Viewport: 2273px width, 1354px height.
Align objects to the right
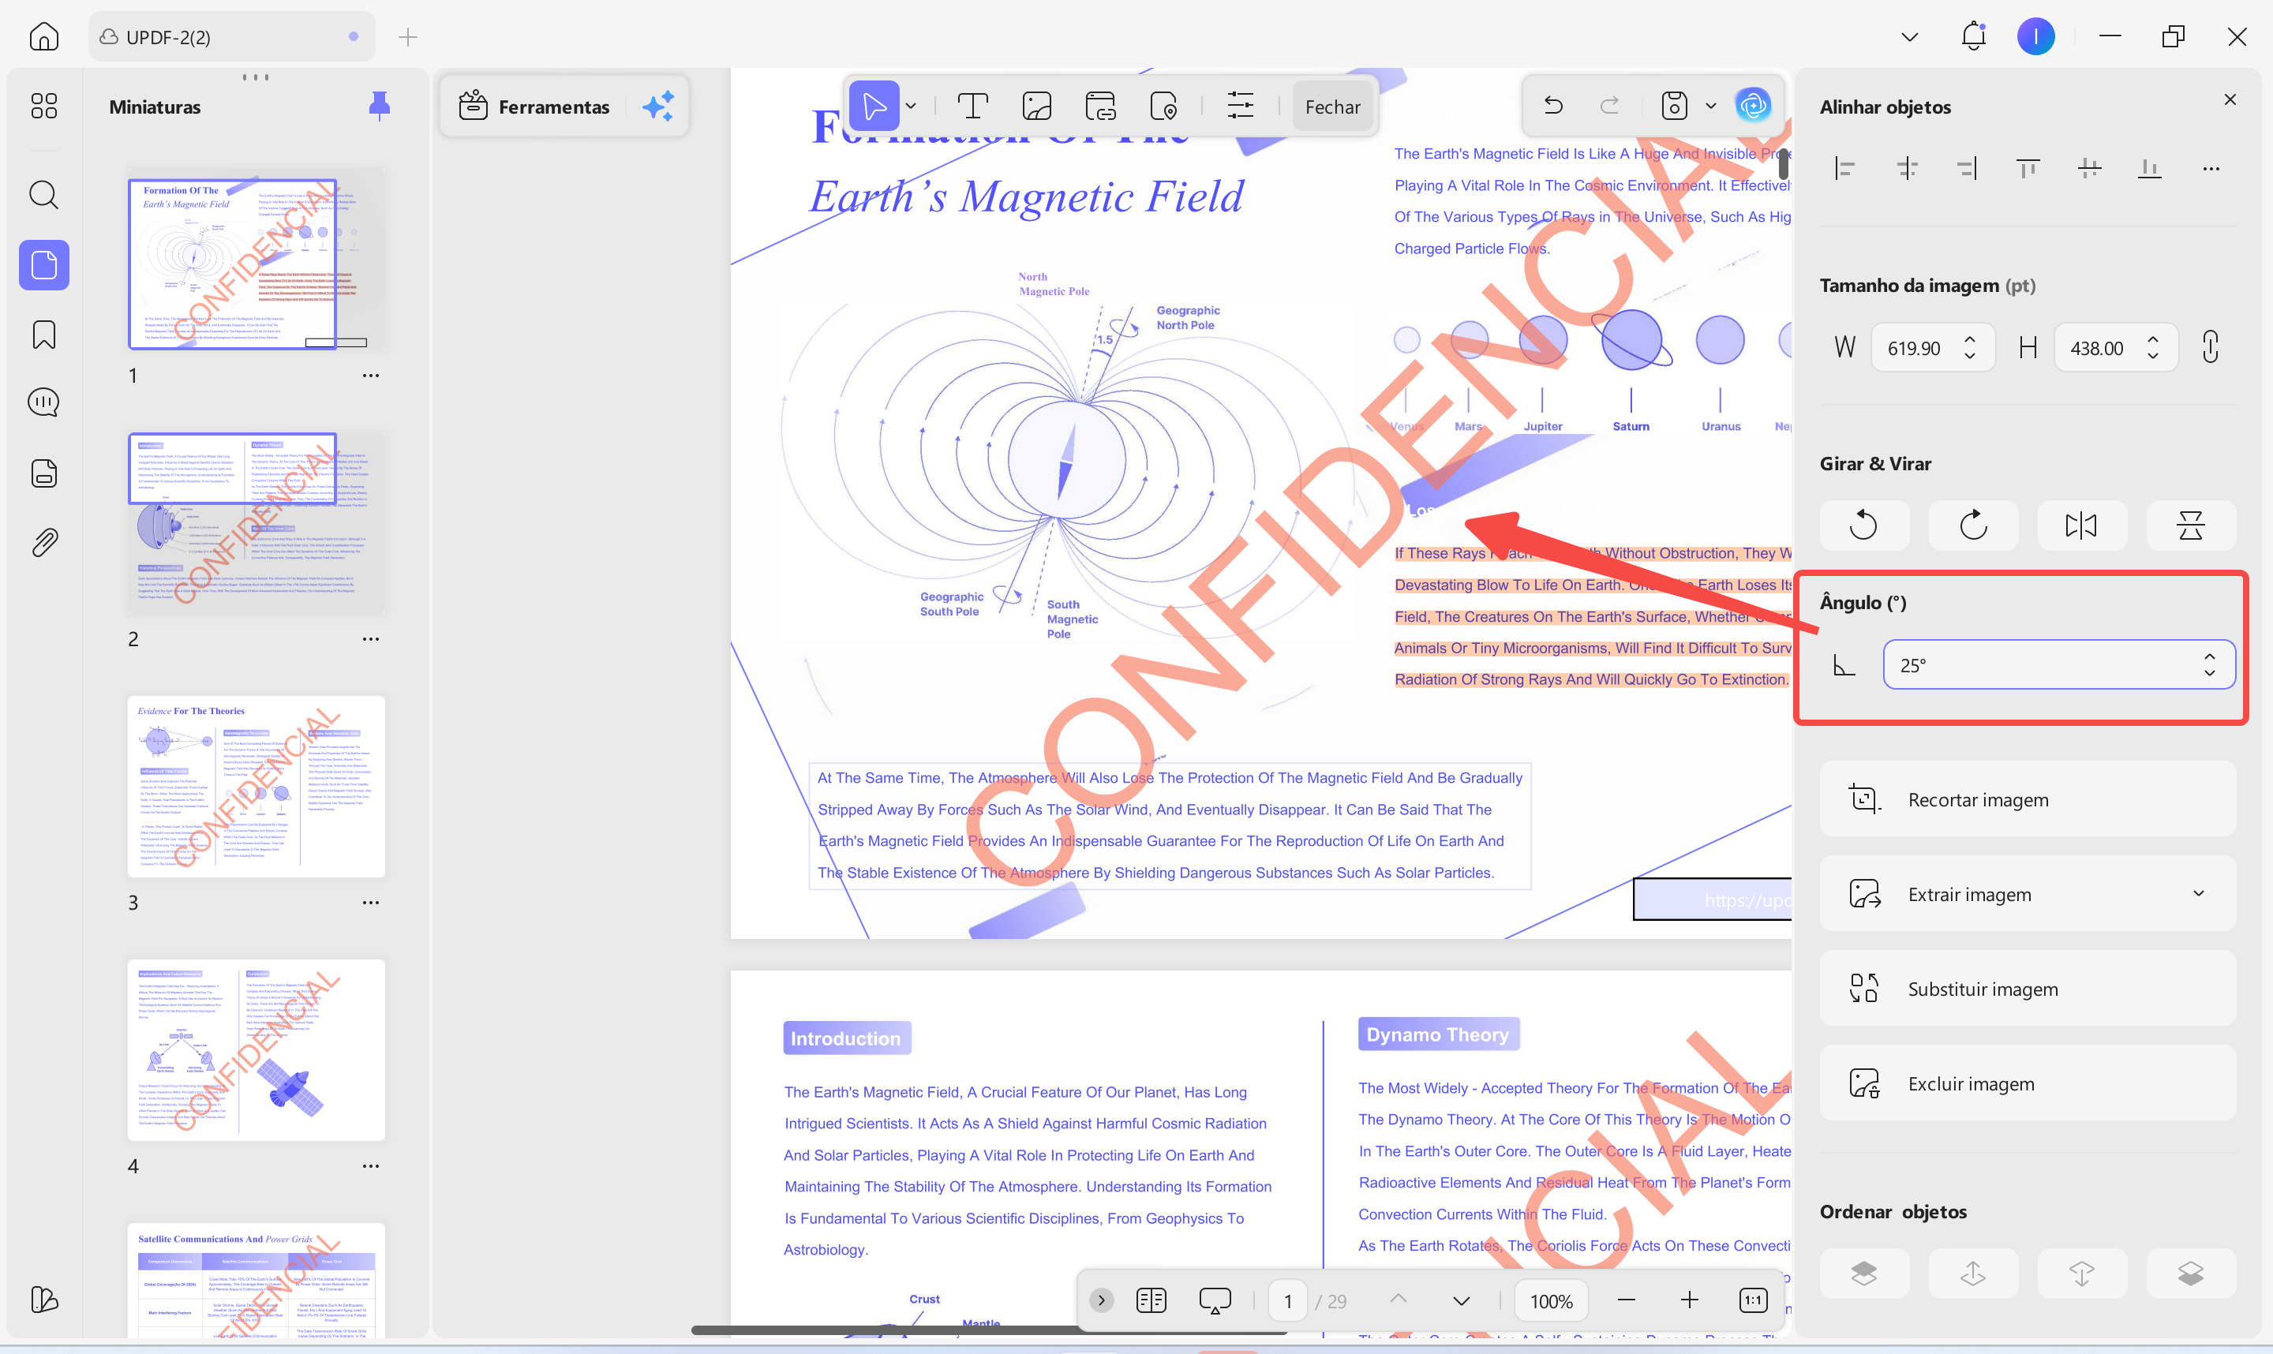click(x=1968, y=168)
